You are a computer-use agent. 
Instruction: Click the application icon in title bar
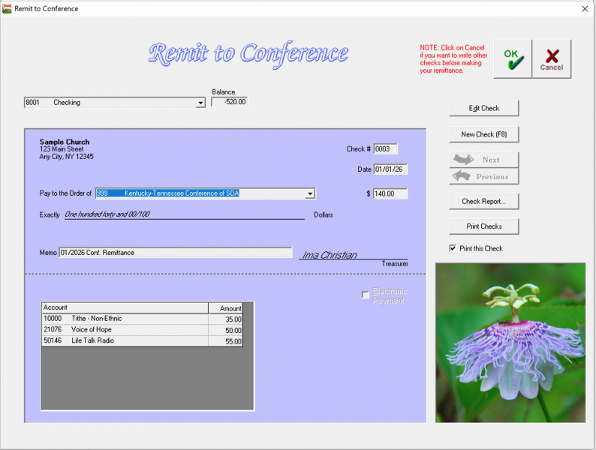pos(7,8)
